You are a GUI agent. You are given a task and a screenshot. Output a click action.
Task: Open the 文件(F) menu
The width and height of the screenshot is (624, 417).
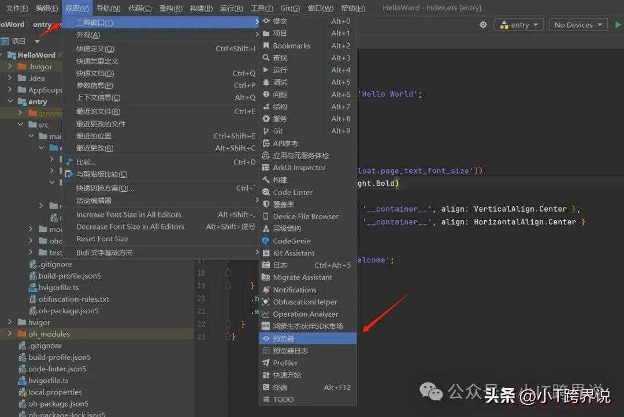pos(17,8)
